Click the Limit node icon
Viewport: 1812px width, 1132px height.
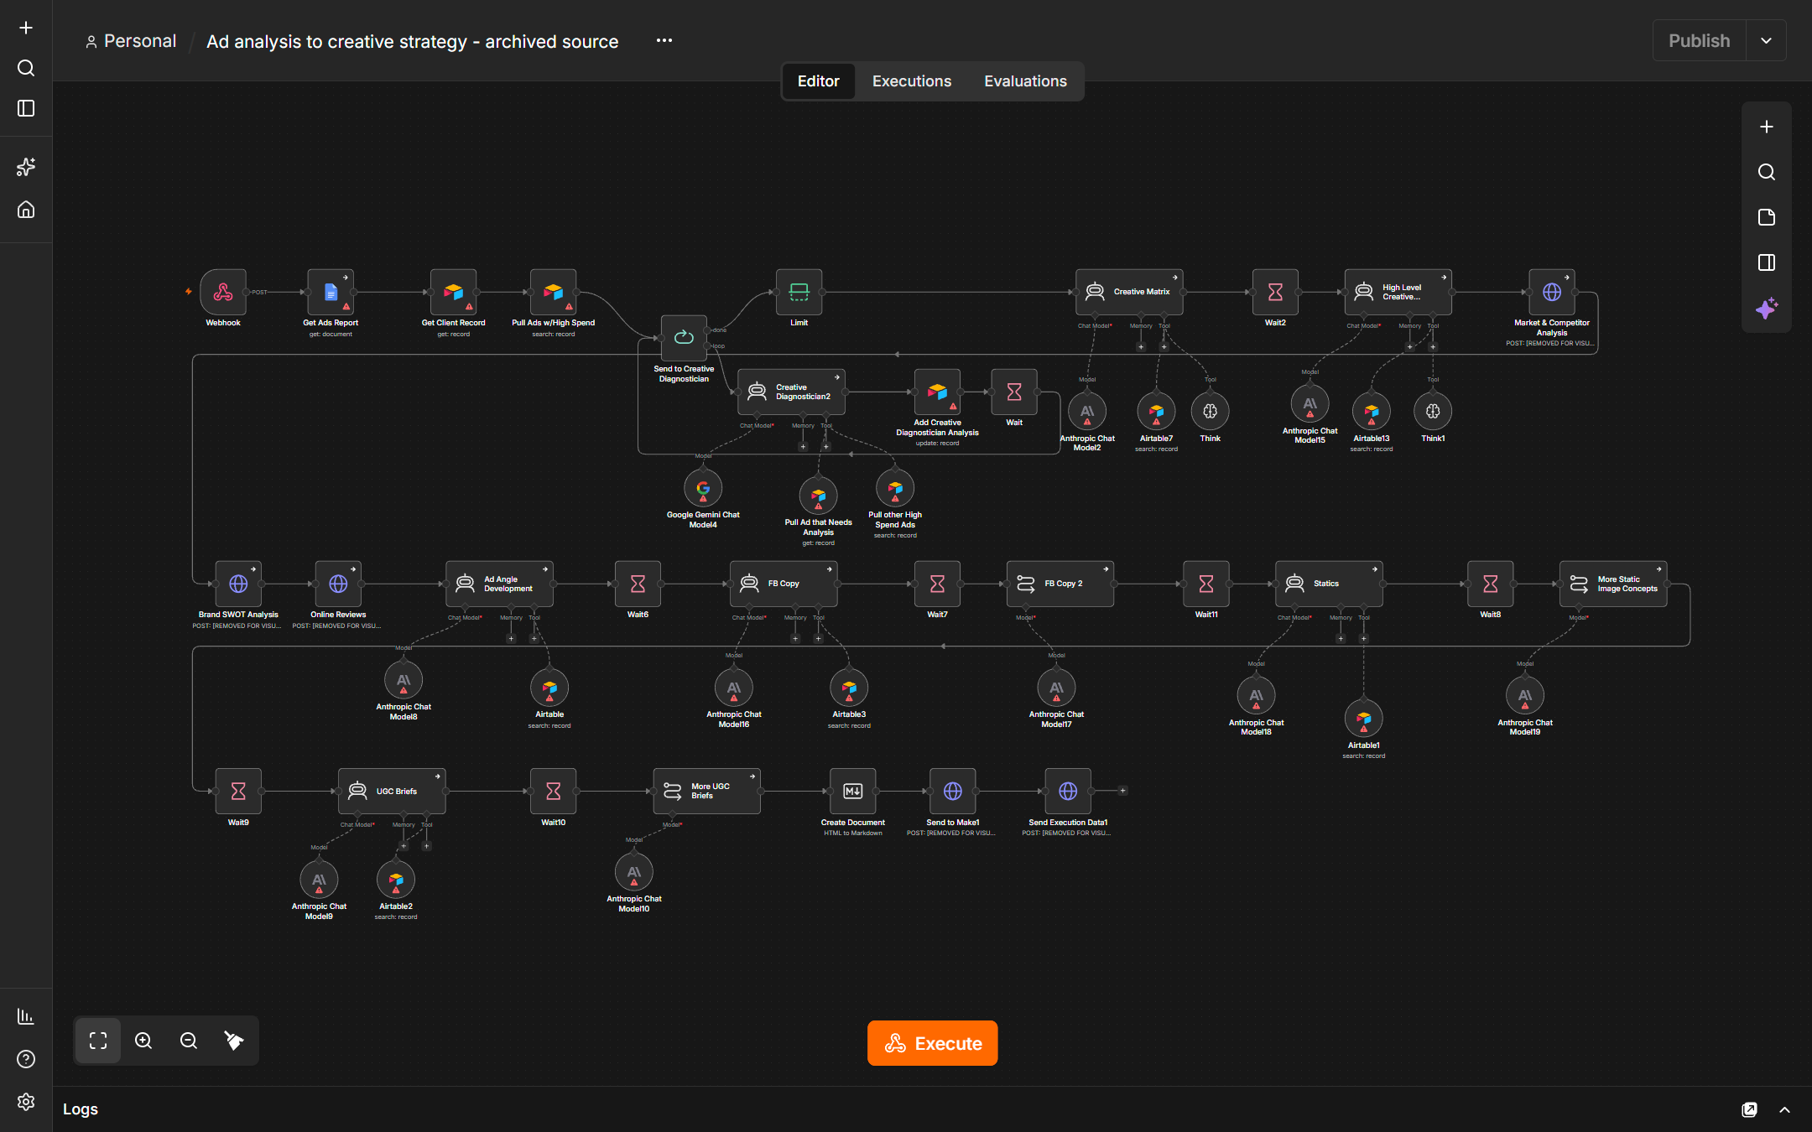799,292
